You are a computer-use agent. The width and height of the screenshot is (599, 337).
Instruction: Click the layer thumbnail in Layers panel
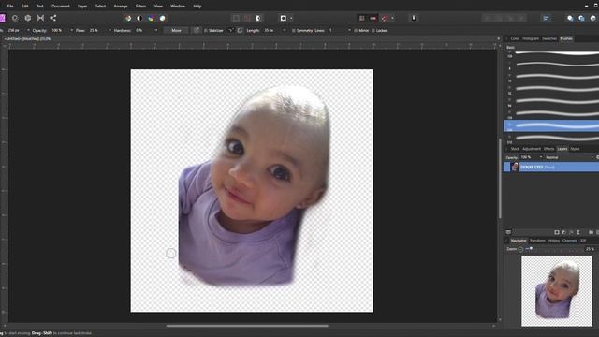pos(515,167)
